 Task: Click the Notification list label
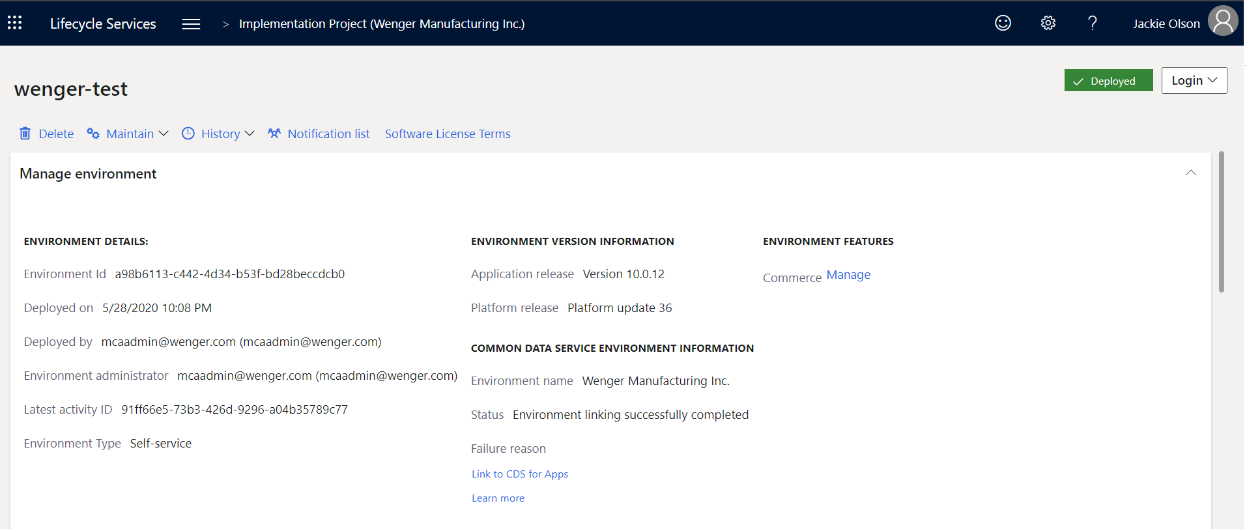click(x=328, y=134)
